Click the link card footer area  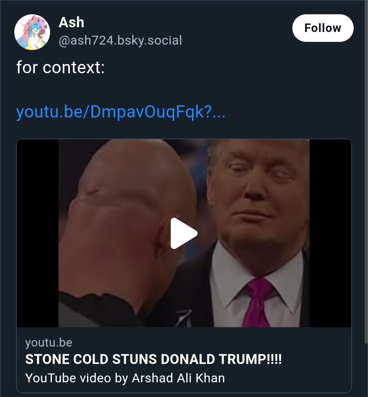click(x=184, y=360)
